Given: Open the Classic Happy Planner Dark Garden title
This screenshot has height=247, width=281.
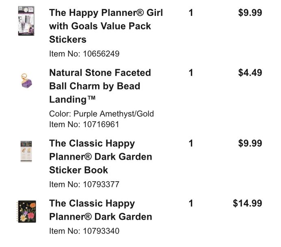Looking at the screenshot, I should pos(101,210).
